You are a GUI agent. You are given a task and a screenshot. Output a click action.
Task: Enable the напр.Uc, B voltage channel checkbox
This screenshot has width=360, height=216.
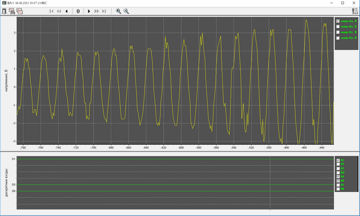338,32
